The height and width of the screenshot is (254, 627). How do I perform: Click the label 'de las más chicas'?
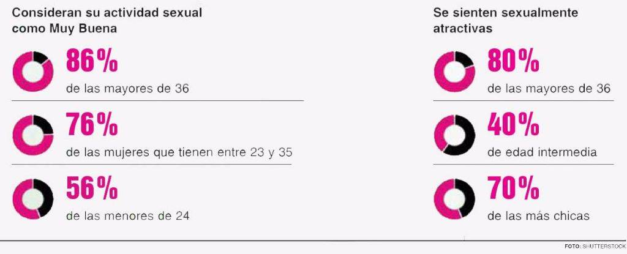(x=538, y=216)
